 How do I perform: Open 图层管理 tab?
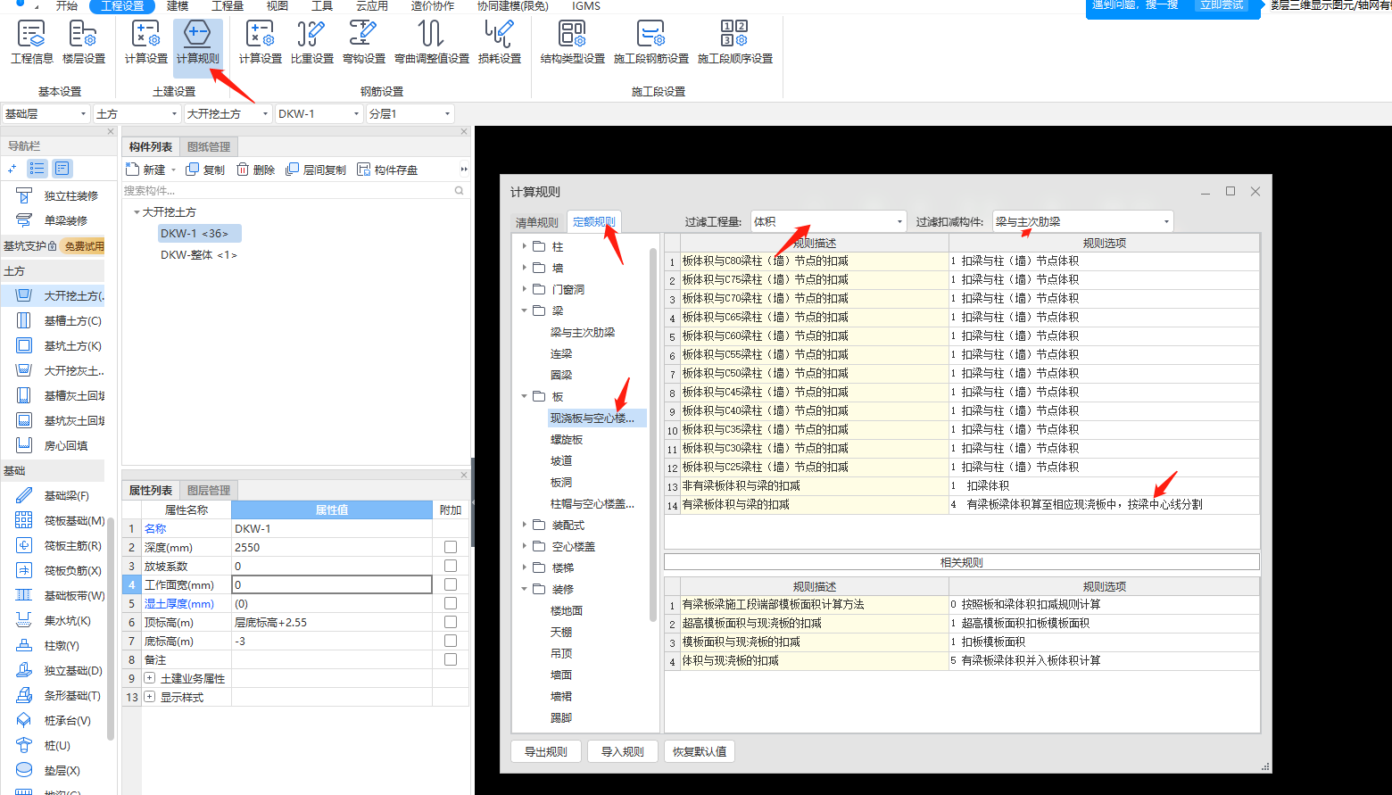pyautogui.click(x=209, y=490)
